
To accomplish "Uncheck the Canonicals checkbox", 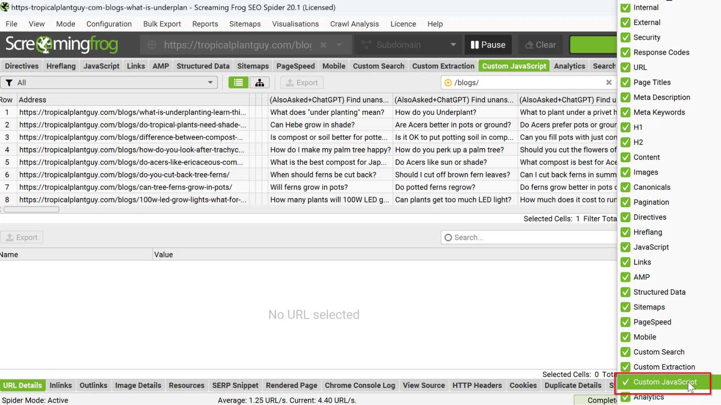I will [625, 187].
